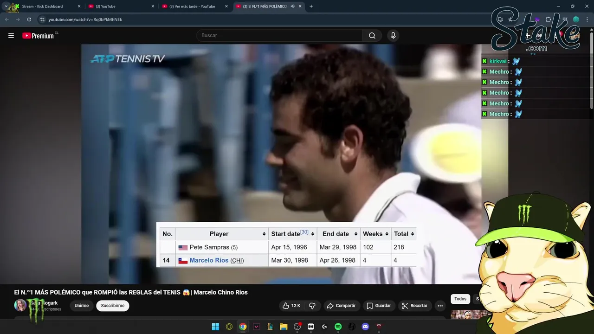Open the tab search dropdown chevron
This screenshot has height=334, width=594.
click(6, 6)
